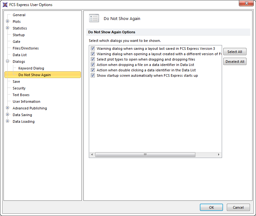Collapse the Dialogs tree node

click(8, 62)
